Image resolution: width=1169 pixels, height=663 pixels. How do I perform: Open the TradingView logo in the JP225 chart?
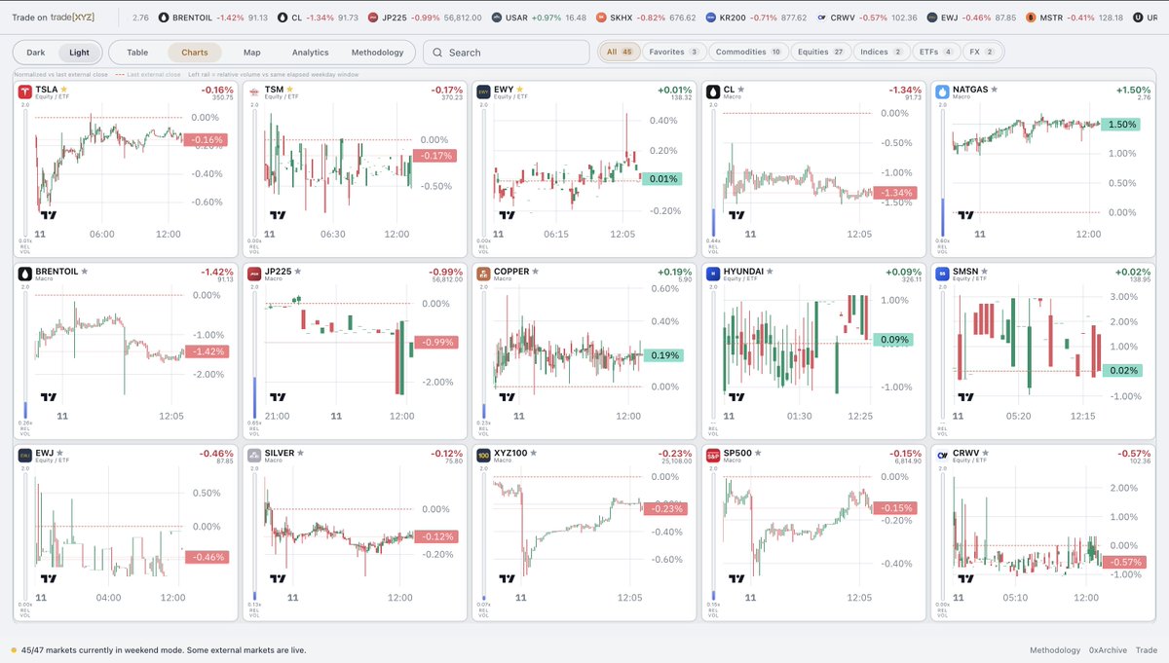coord(278,397)
